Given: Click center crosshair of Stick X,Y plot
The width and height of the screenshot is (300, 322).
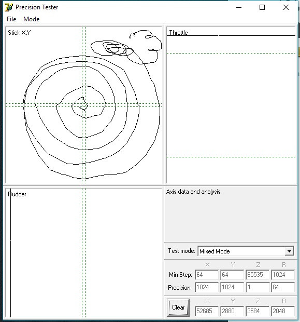Looking at the screenshot, I should click(83, 105).
